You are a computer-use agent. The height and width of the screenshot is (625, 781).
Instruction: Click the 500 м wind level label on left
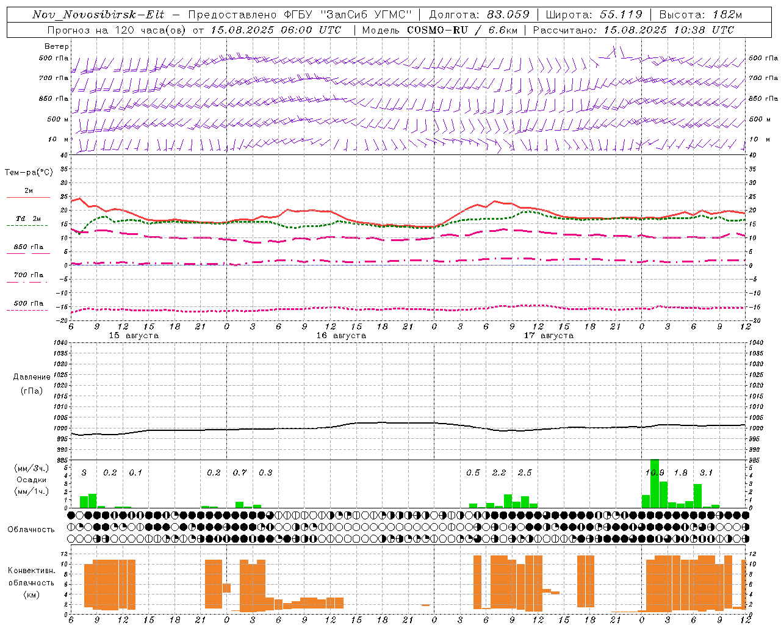click(x=57, y=120)
